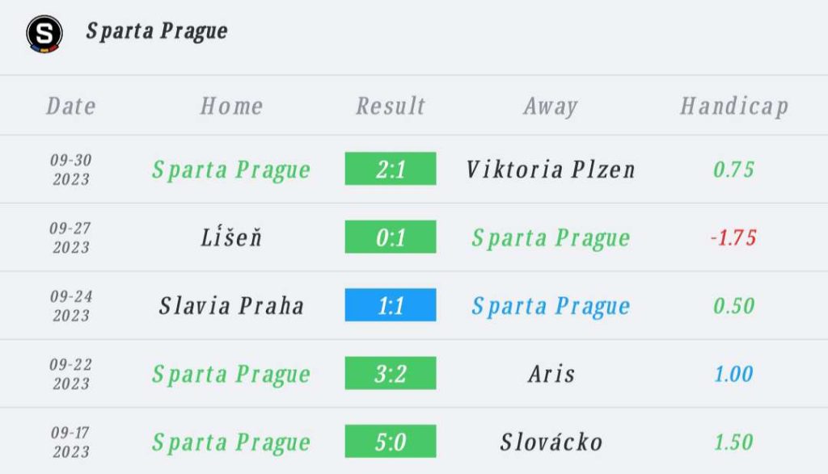828x474 pixels.
Task: Click the red -1.75 handicap value
Action: pos(733,237)
